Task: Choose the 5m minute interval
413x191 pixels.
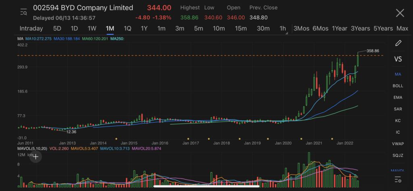Action: pyautogui.click(x=198, y=29)
